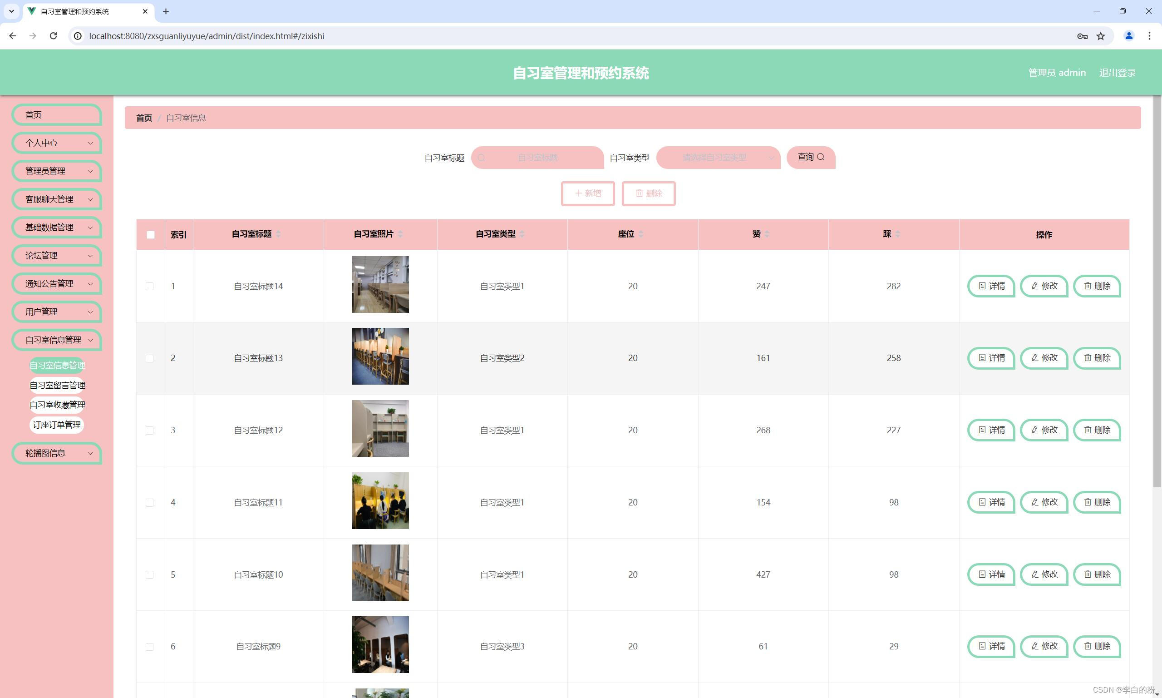This screenshot has height=698, width=1162.
Task: Open 订座订单管理 submenu item
Action: (56, 425)
